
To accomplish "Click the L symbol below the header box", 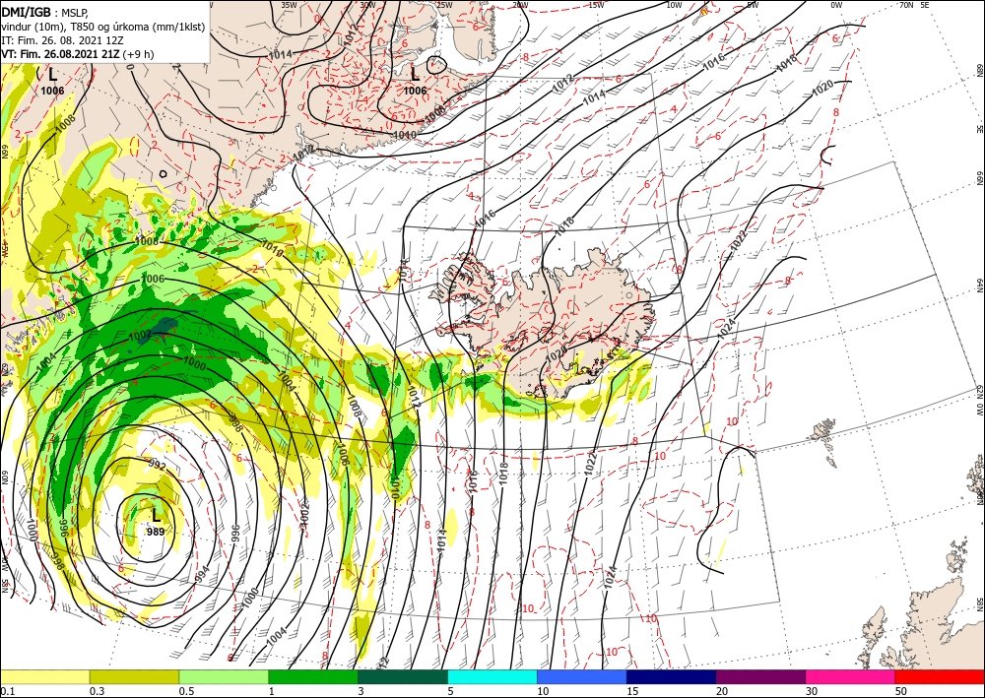I will (x=53, y=76).
